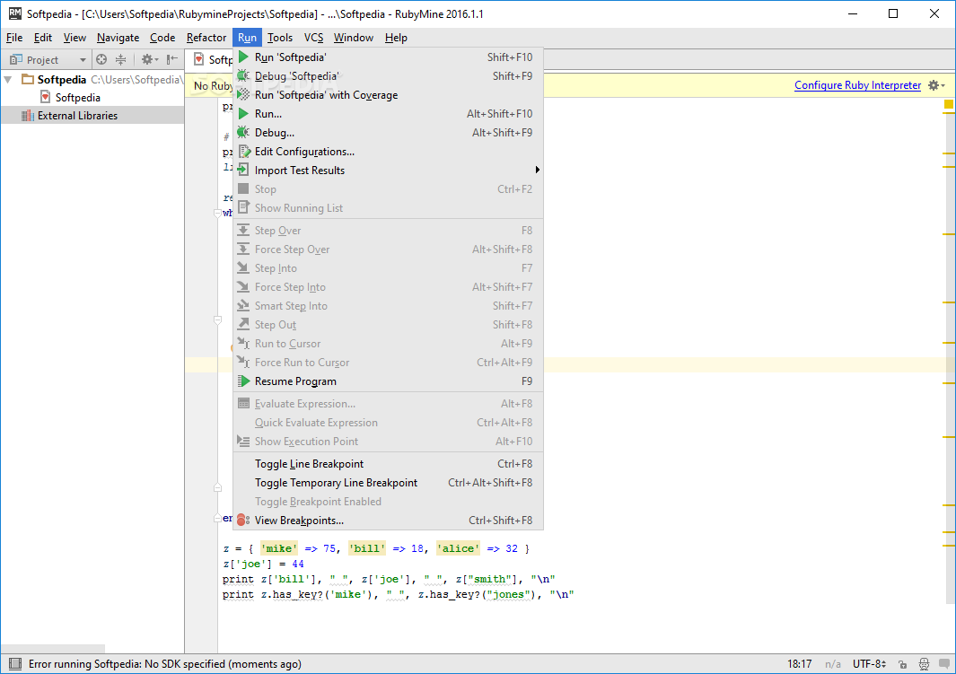Expand the Import Test Results submenu arrow

pos(537,170)
